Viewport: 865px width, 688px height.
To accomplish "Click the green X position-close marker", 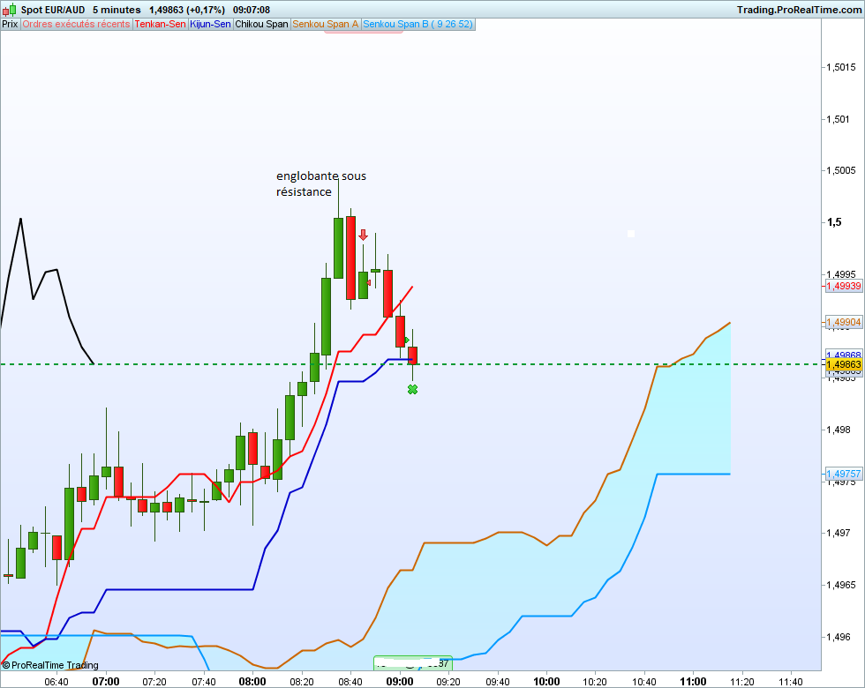I will point(413,390).
